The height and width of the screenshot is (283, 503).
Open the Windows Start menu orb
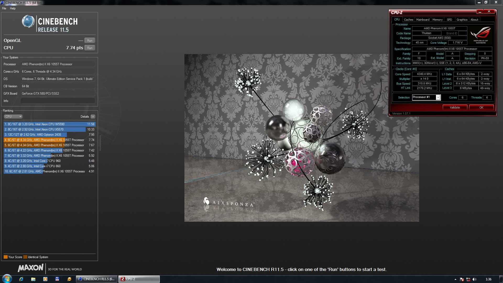pyautogui.click(x=7, y=279)
